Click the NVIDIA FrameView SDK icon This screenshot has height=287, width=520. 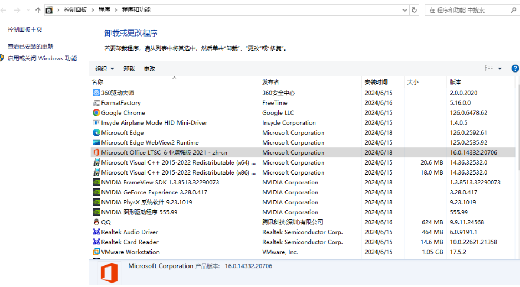[96, 182]
